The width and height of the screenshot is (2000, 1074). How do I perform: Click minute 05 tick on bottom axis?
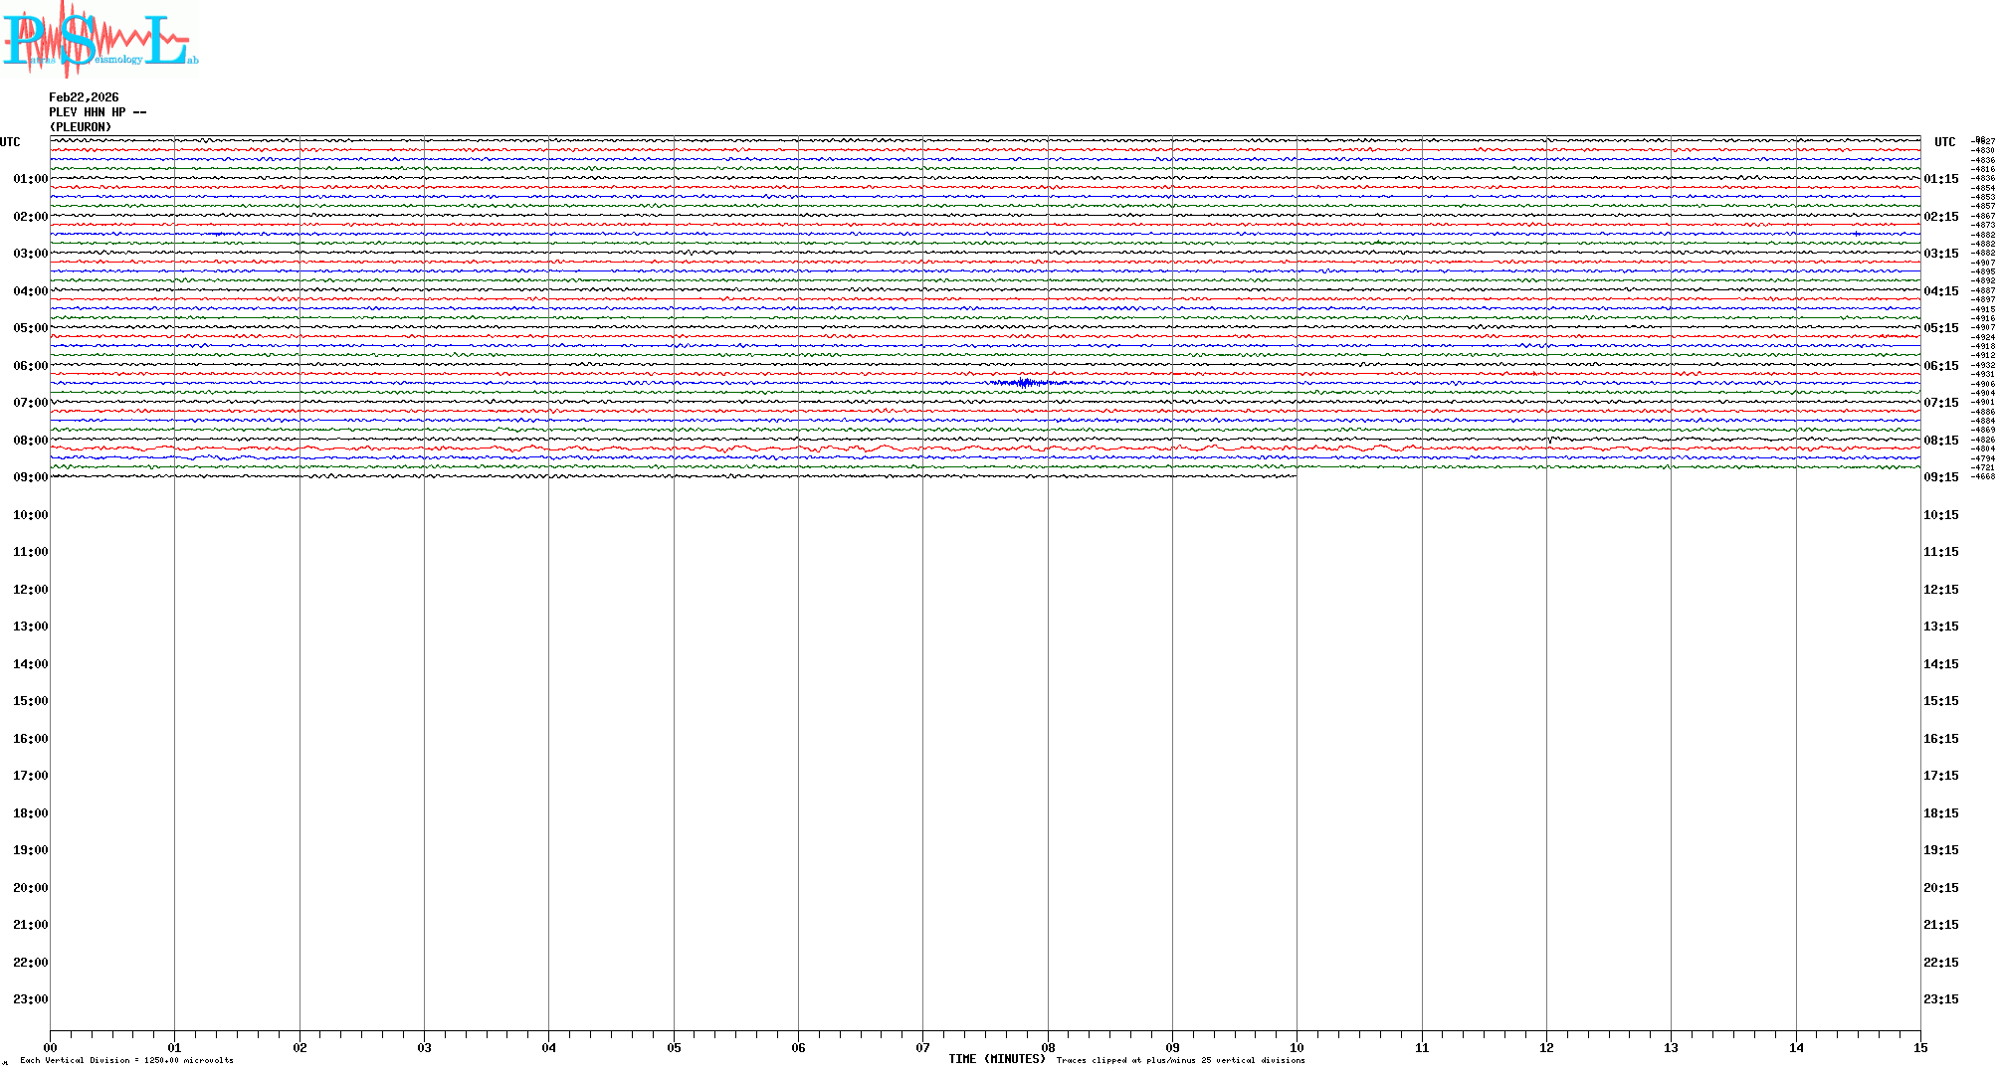click(674, 1047)
